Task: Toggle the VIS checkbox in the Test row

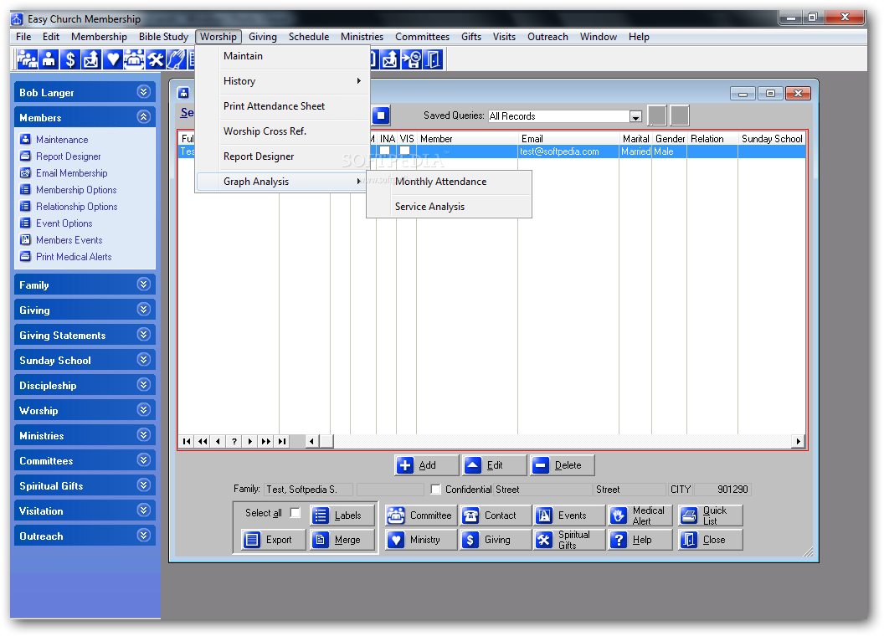Action: pyautogui.click(x=405, y=151)
